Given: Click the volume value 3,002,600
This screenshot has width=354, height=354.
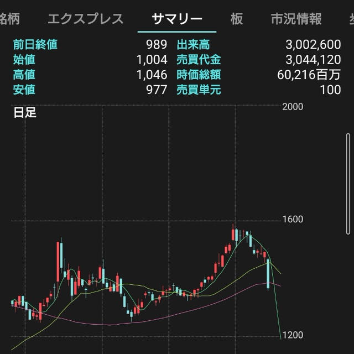Looking at the screenshot, I should [313, 45].
